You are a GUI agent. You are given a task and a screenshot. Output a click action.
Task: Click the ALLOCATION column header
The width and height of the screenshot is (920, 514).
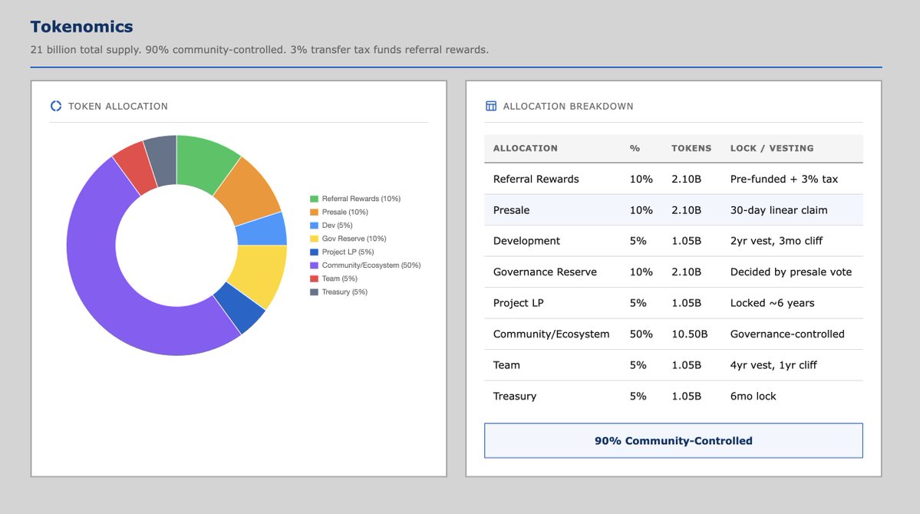(x=525, y=149)
